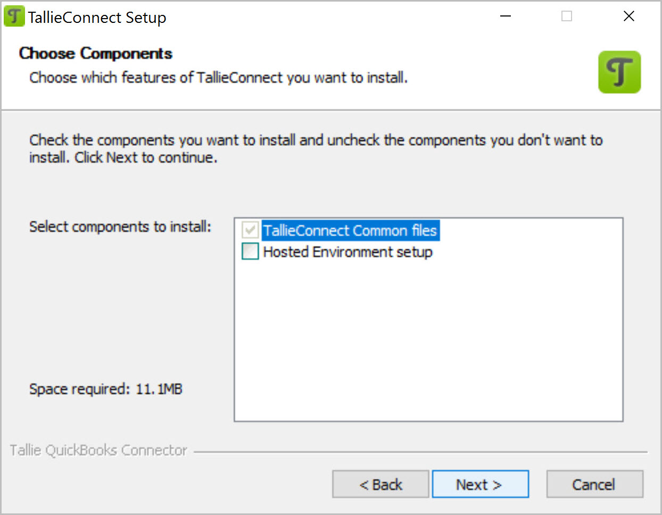Click the green Tallie logo in header

[x=619, y=72]
